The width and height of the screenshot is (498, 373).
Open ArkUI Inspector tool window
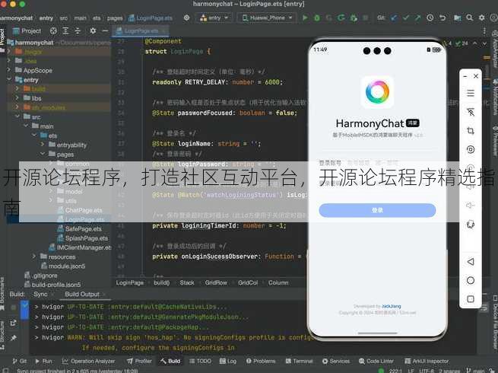point(427,361)
